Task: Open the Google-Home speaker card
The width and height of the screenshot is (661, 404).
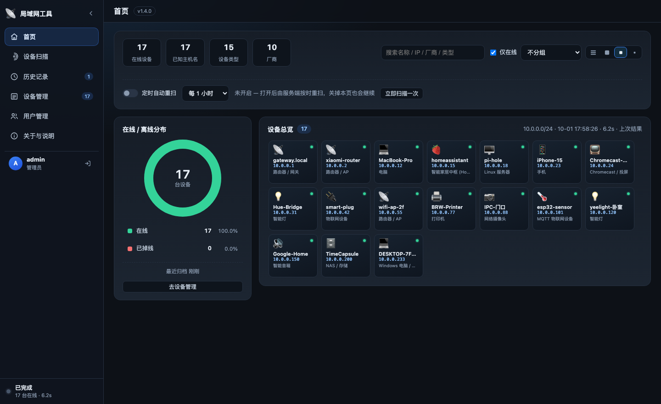Action: [x=293, y=256]
